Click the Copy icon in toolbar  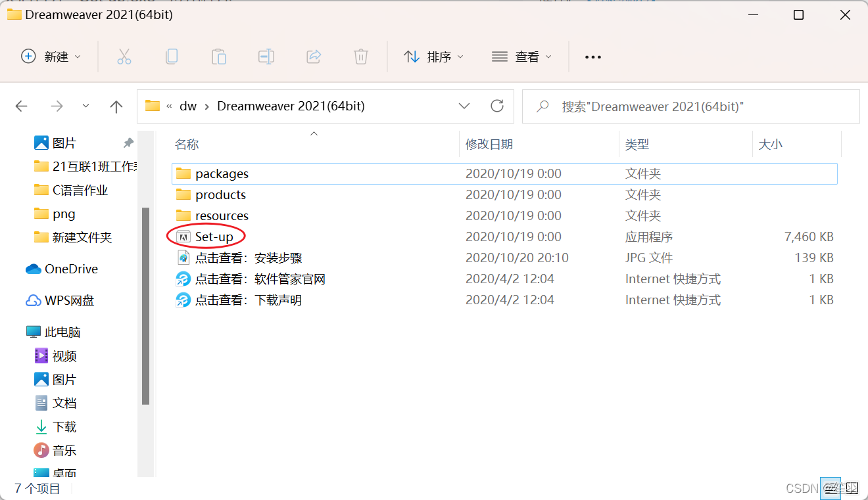pyautogui.click(x=172, y=57)
